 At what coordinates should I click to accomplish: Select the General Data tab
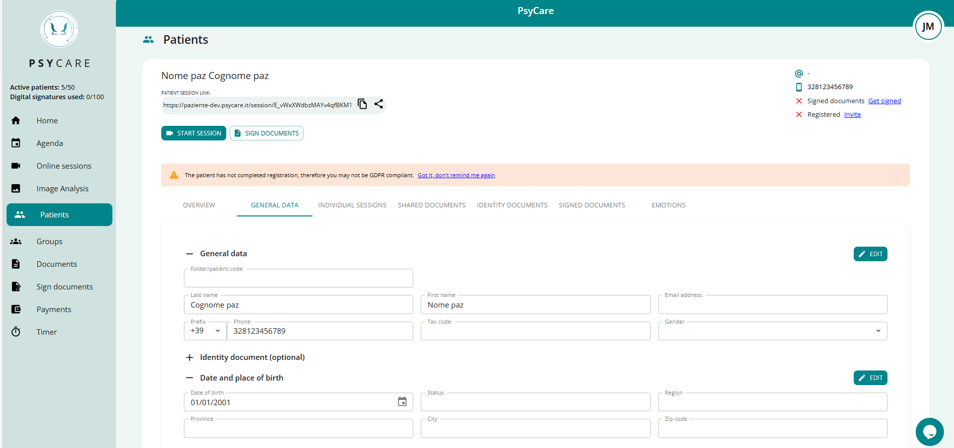[275, 205]
